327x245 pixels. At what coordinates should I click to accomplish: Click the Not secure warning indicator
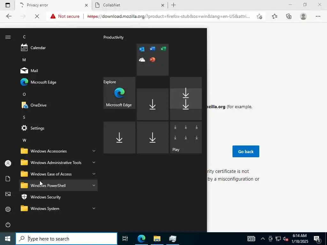[x=65, y=16]
